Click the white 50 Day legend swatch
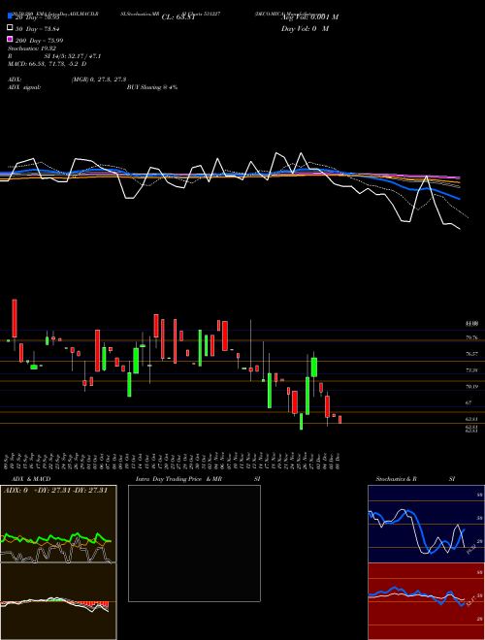 10,28
